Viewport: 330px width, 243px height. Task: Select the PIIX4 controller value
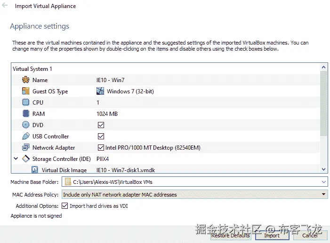[103, 159]
